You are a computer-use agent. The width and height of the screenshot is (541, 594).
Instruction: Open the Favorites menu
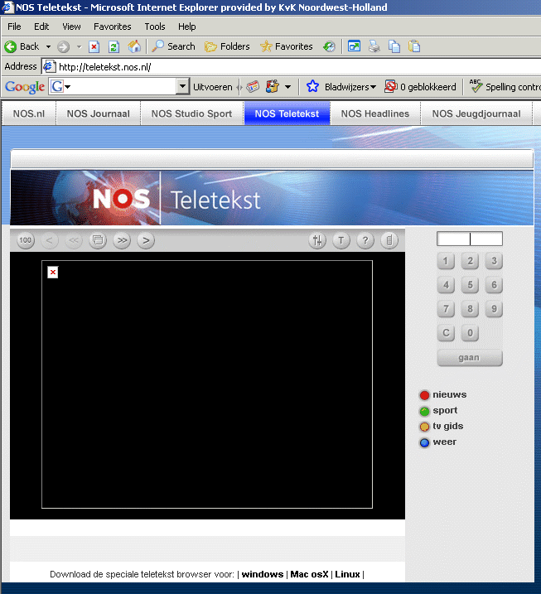click(112, 27)
